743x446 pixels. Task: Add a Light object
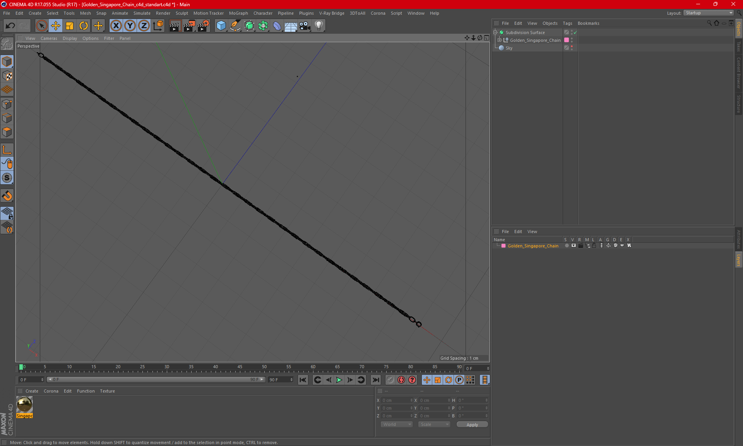click(318, 26)
